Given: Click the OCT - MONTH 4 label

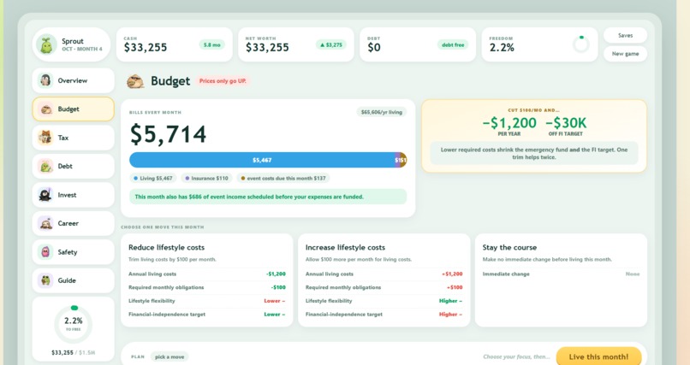Looking at the screenshot, I should point(82,49).
